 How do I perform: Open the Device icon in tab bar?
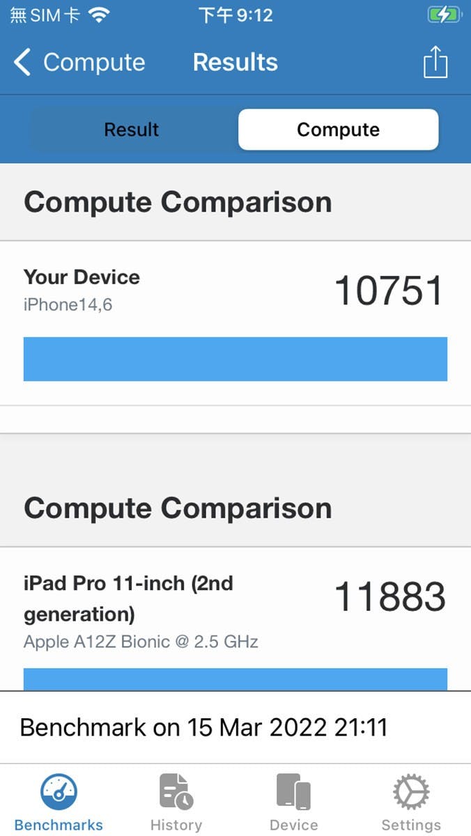tap(293, 792)
